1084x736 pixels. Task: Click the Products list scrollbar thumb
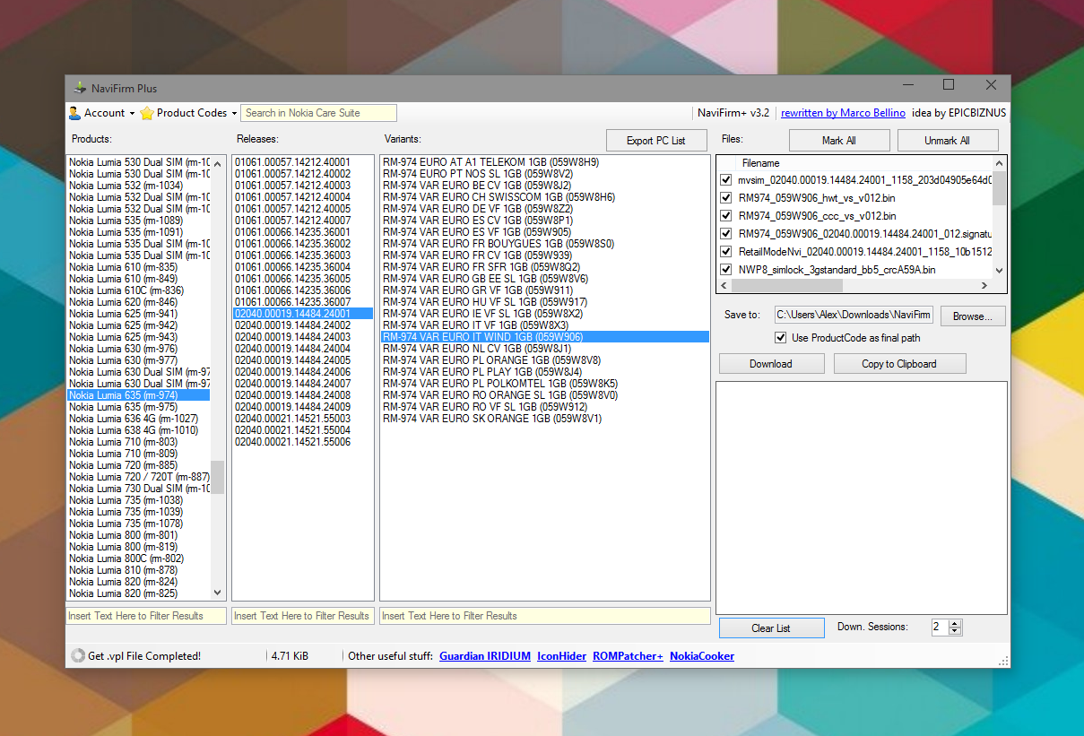pos(217,477)
